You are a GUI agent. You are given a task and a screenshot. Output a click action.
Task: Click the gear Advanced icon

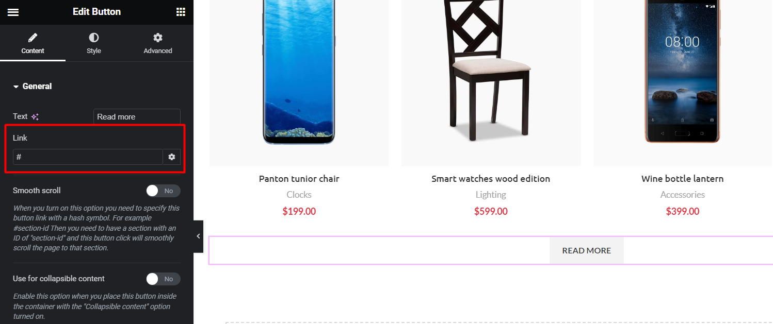pos(158,38)
